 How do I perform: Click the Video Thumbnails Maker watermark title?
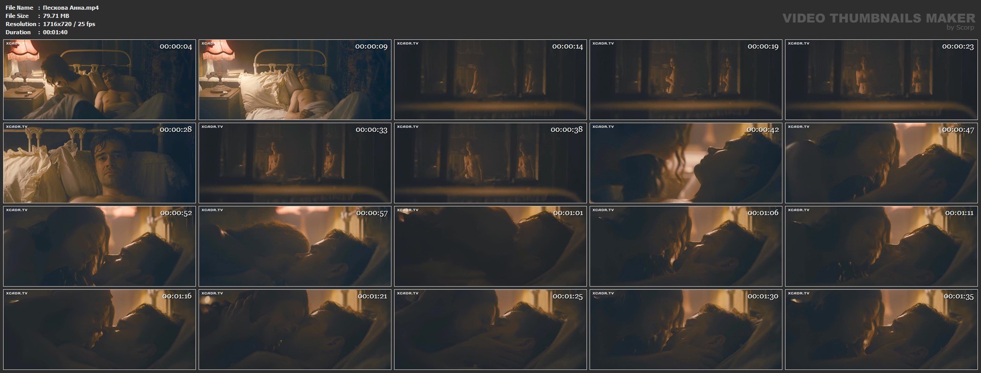(879, 18)
